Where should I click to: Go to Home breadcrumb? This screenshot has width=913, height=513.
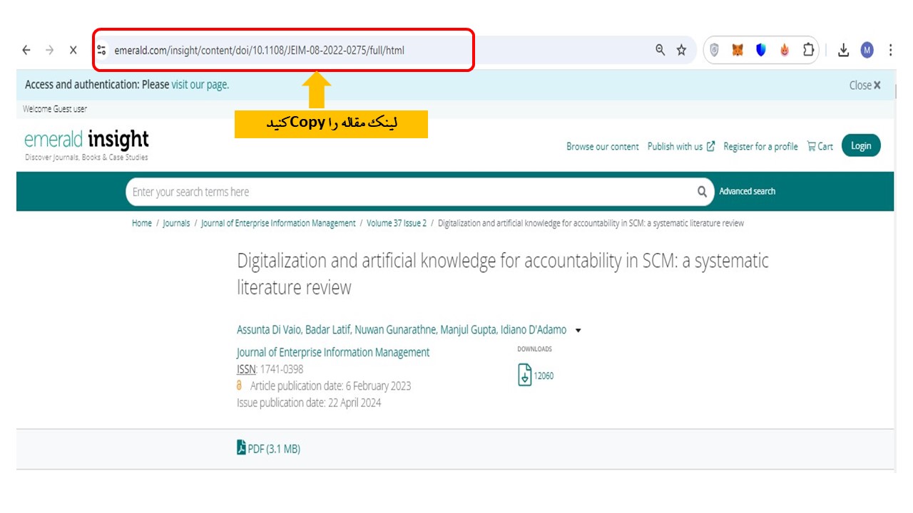point(142,223)
